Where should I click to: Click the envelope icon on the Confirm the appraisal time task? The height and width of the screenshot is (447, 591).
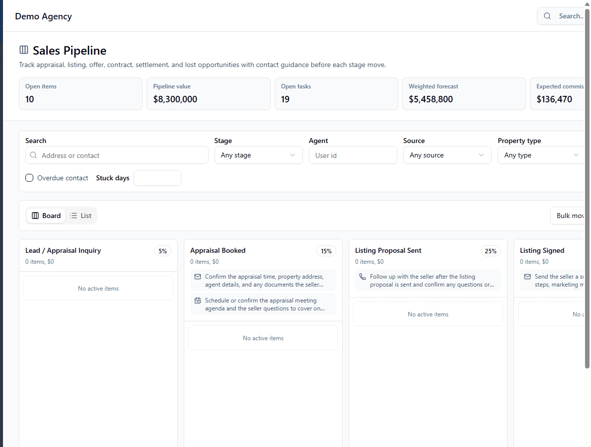(198, 277)
